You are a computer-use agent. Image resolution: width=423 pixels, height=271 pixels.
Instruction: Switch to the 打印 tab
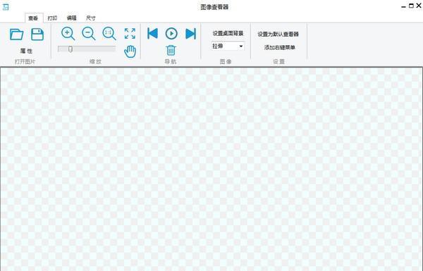52,18
